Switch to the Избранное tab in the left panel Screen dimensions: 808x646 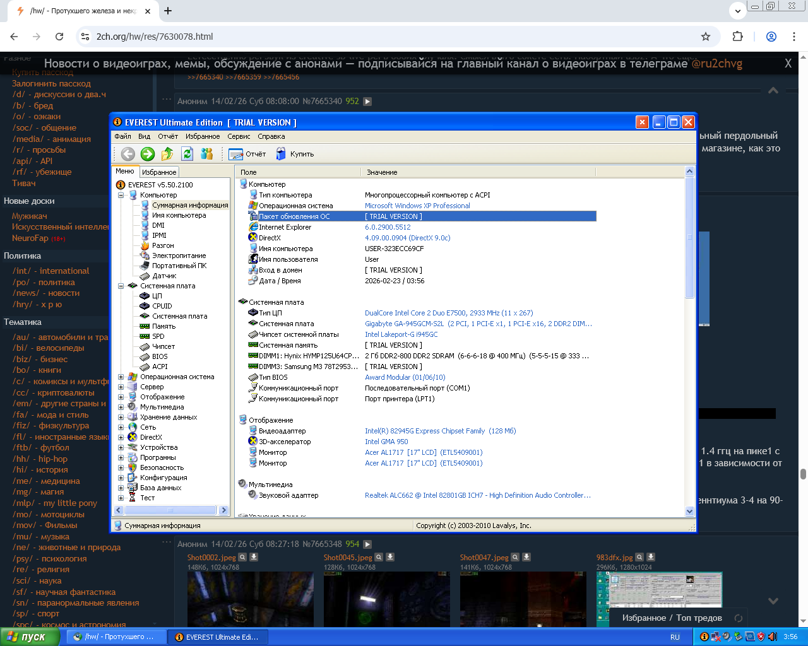(x=159, y=172)
